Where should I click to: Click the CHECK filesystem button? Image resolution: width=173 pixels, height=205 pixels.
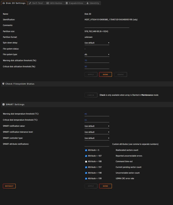(91, 95)
